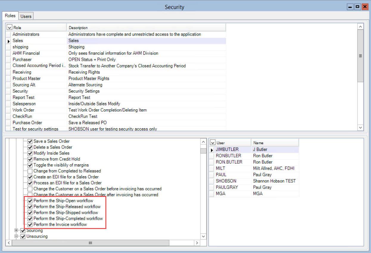Toggle Perform the Invoice workflow checkbox

click(x=30, y=224)
